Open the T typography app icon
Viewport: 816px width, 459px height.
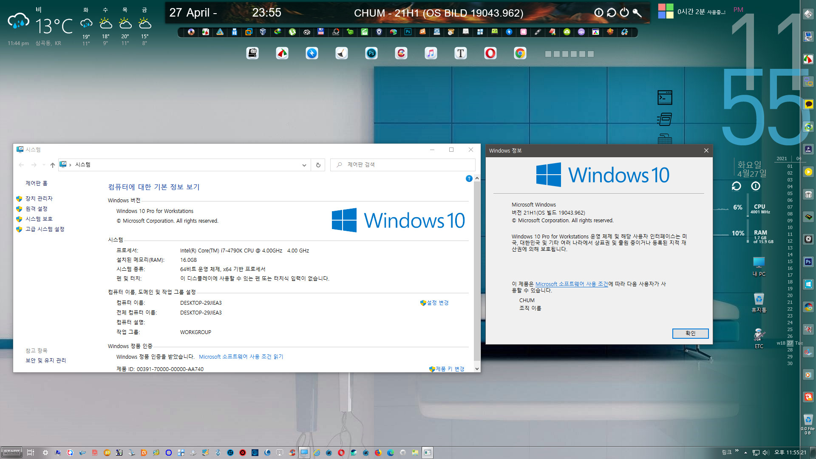click(461, 54)
